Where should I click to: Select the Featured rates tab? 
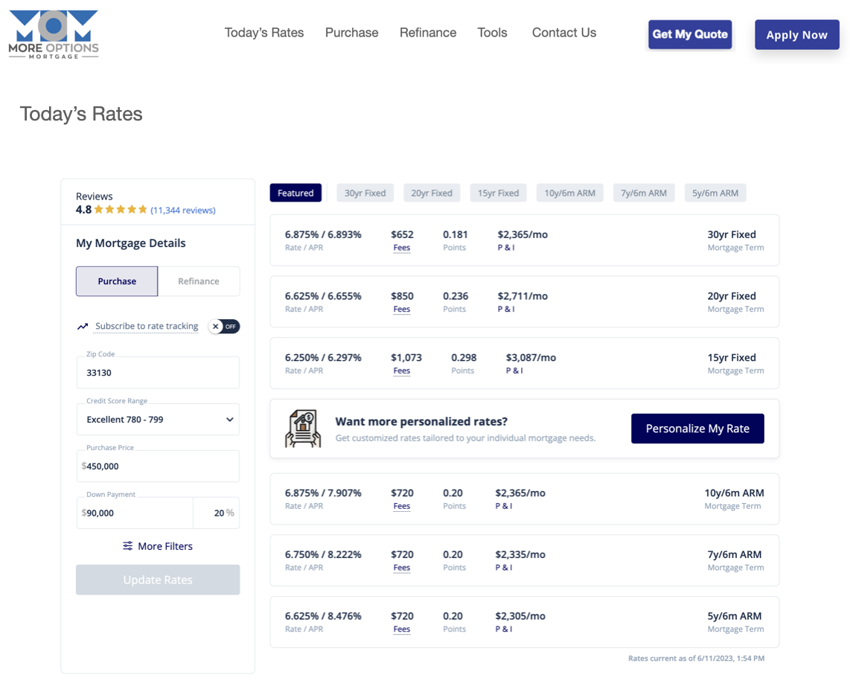coord(295,193)
